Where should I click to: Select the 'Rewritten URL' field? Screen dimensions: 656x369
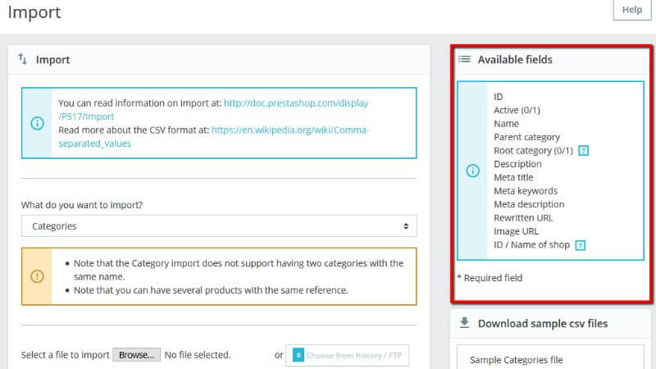[523, 217]
